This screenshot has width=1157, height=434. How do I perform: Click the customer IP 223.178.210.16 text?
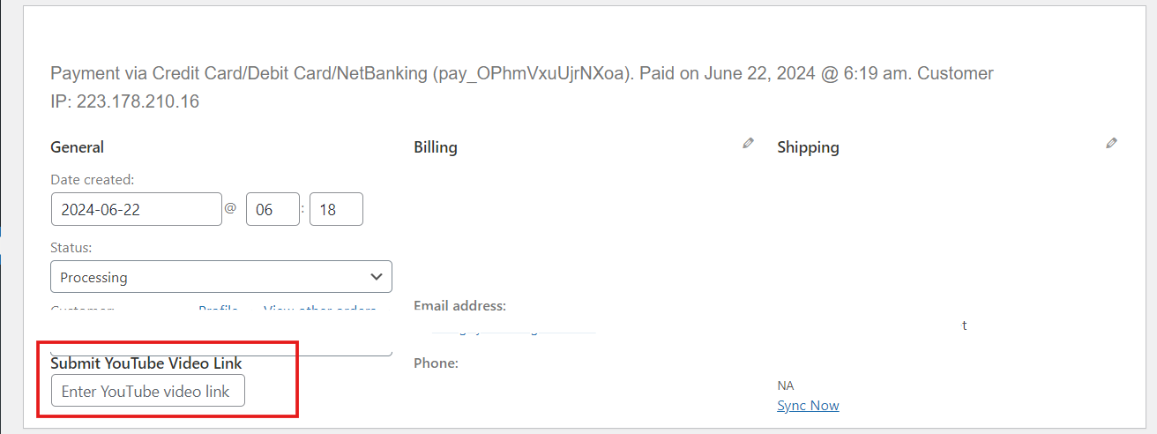click(x=138, y=101)
